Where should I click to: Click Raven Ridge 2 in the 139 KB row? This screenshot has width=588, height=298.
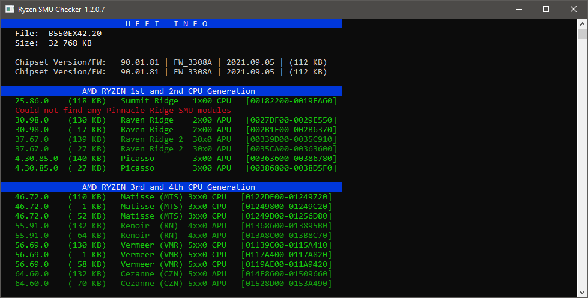click(x=152, y=139)
